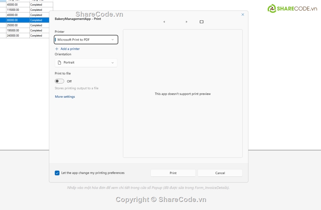321x210 pixels.
Task: Click the ShareCode.vn logo at top right
Action: click(292, 8)
